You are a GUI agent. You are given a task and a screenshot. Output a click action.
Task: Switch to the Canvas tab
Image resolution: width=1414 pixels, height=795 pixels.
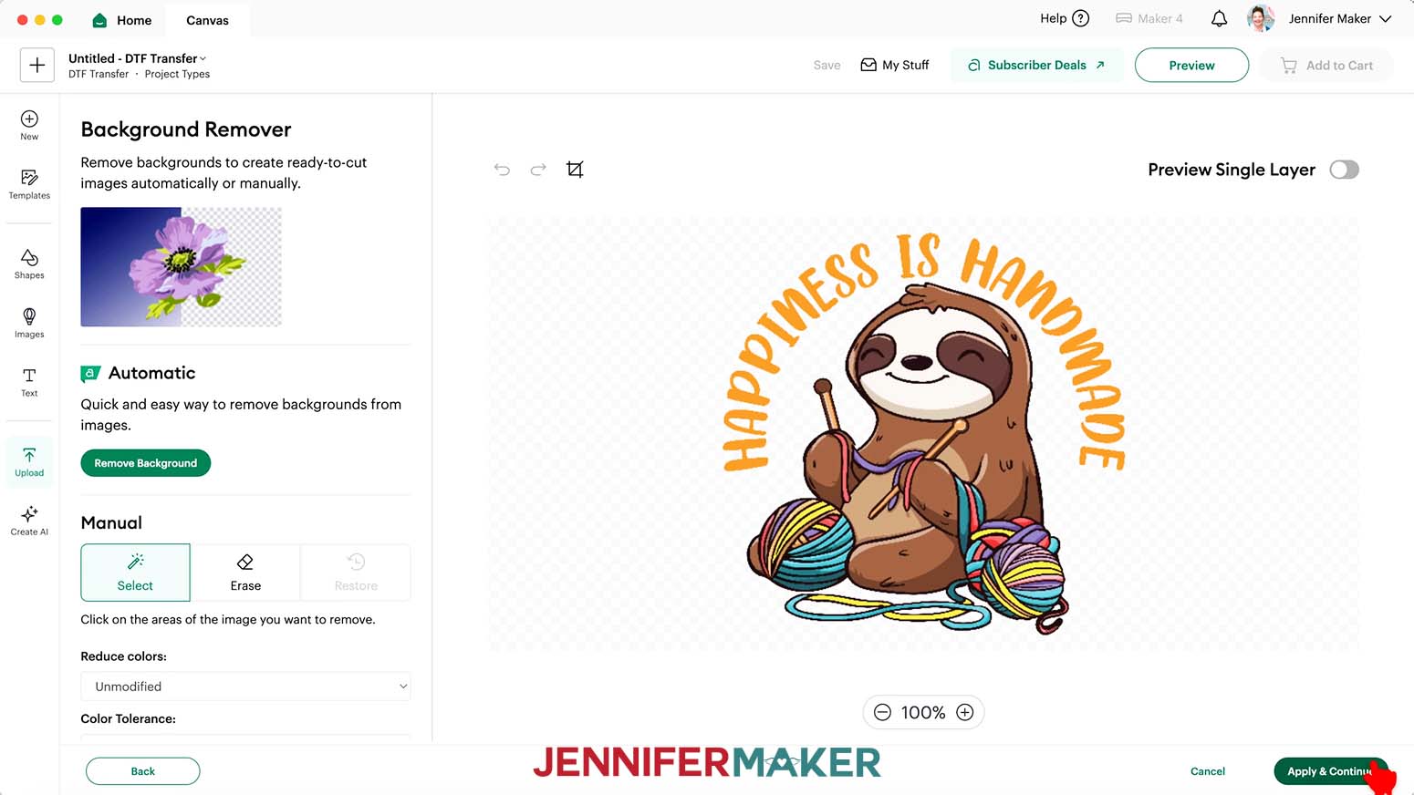(207, 20)
